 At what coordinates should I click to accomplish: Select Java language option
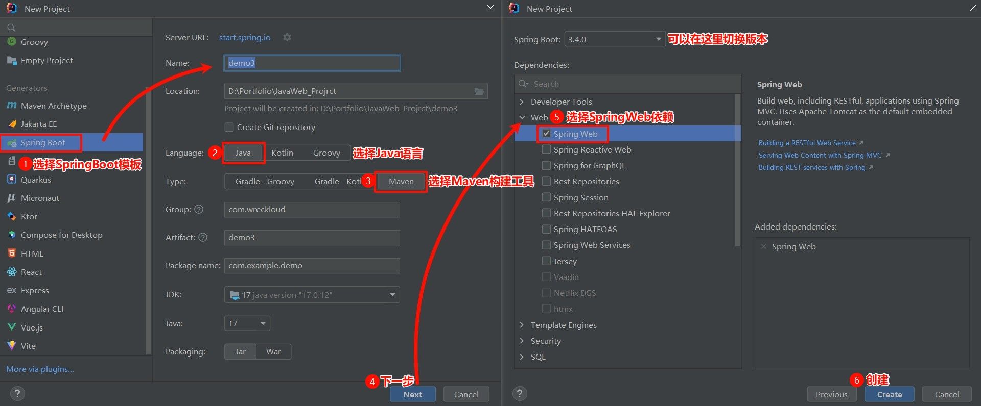pyautogui.click(x=243, y=153)
